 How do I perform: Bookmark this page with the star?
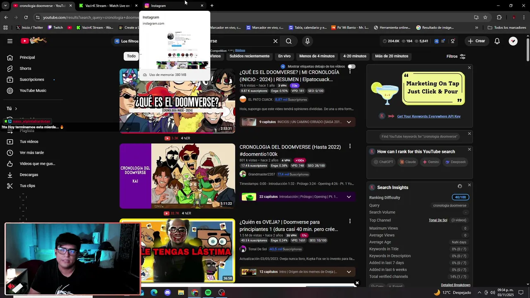tap(485, 17)
